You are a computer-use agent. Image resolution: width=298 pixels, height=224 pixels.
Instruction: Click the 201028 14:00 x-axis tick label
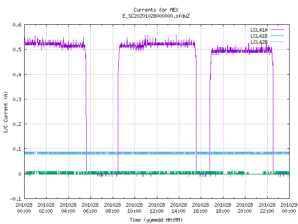coord(178,208)
